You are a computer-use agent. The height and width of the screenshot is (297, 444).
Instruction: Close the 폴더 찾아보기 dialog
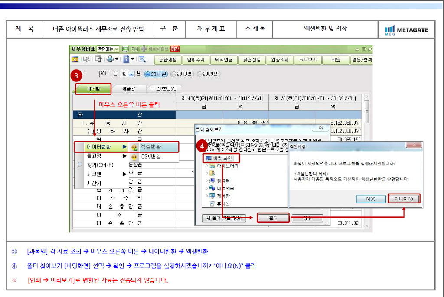click(320, 128)
